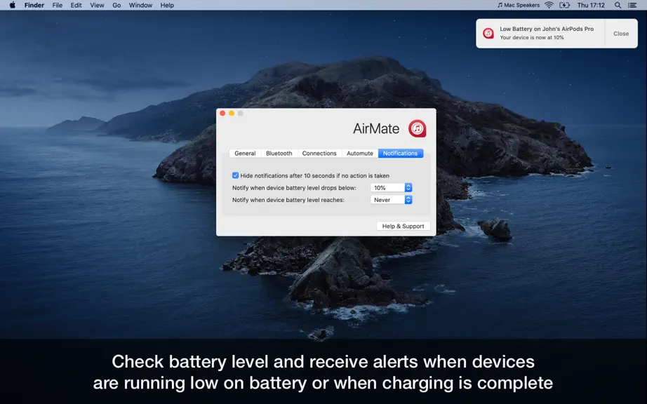
Task: Click the battery charging status icon
Action: pos(564,5)
